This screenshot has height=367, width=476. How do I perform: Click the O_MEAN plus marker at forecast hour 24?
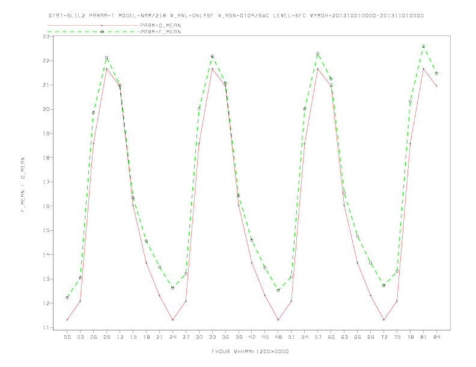[x=172, y=320]
